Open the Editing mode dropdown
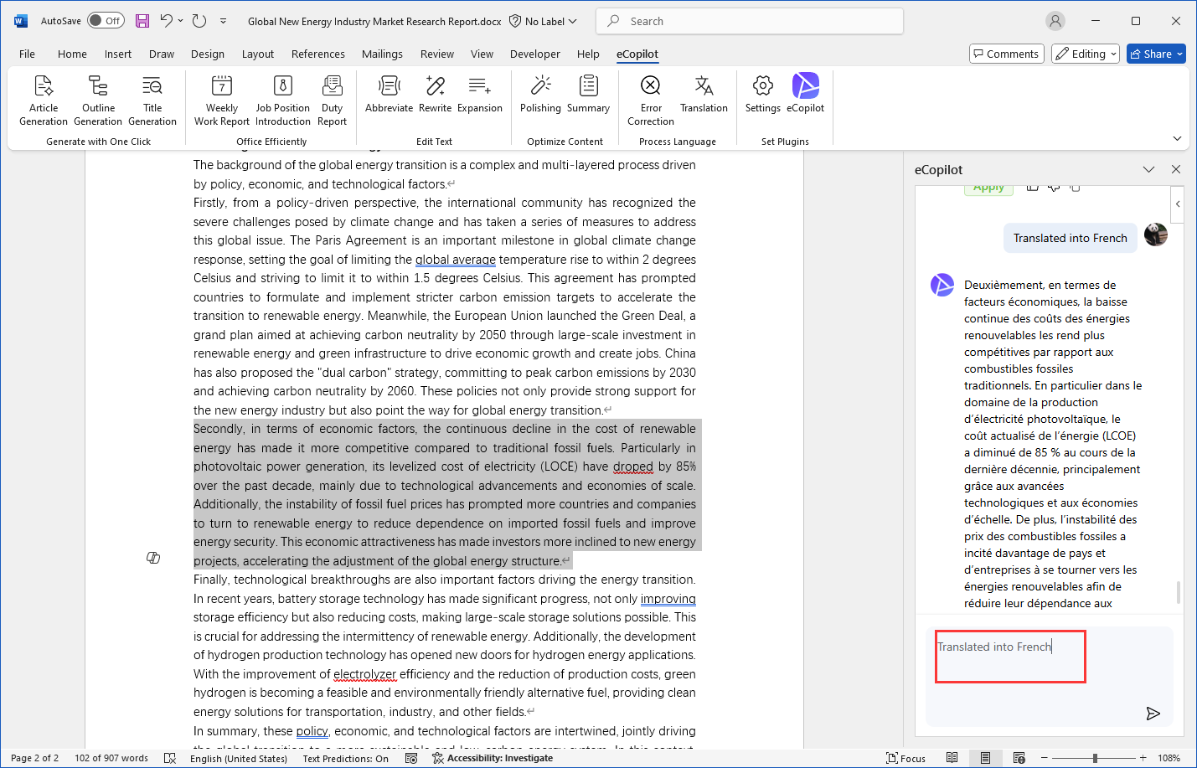This screenshot has width=1197, height=768. pos(1086,54)
